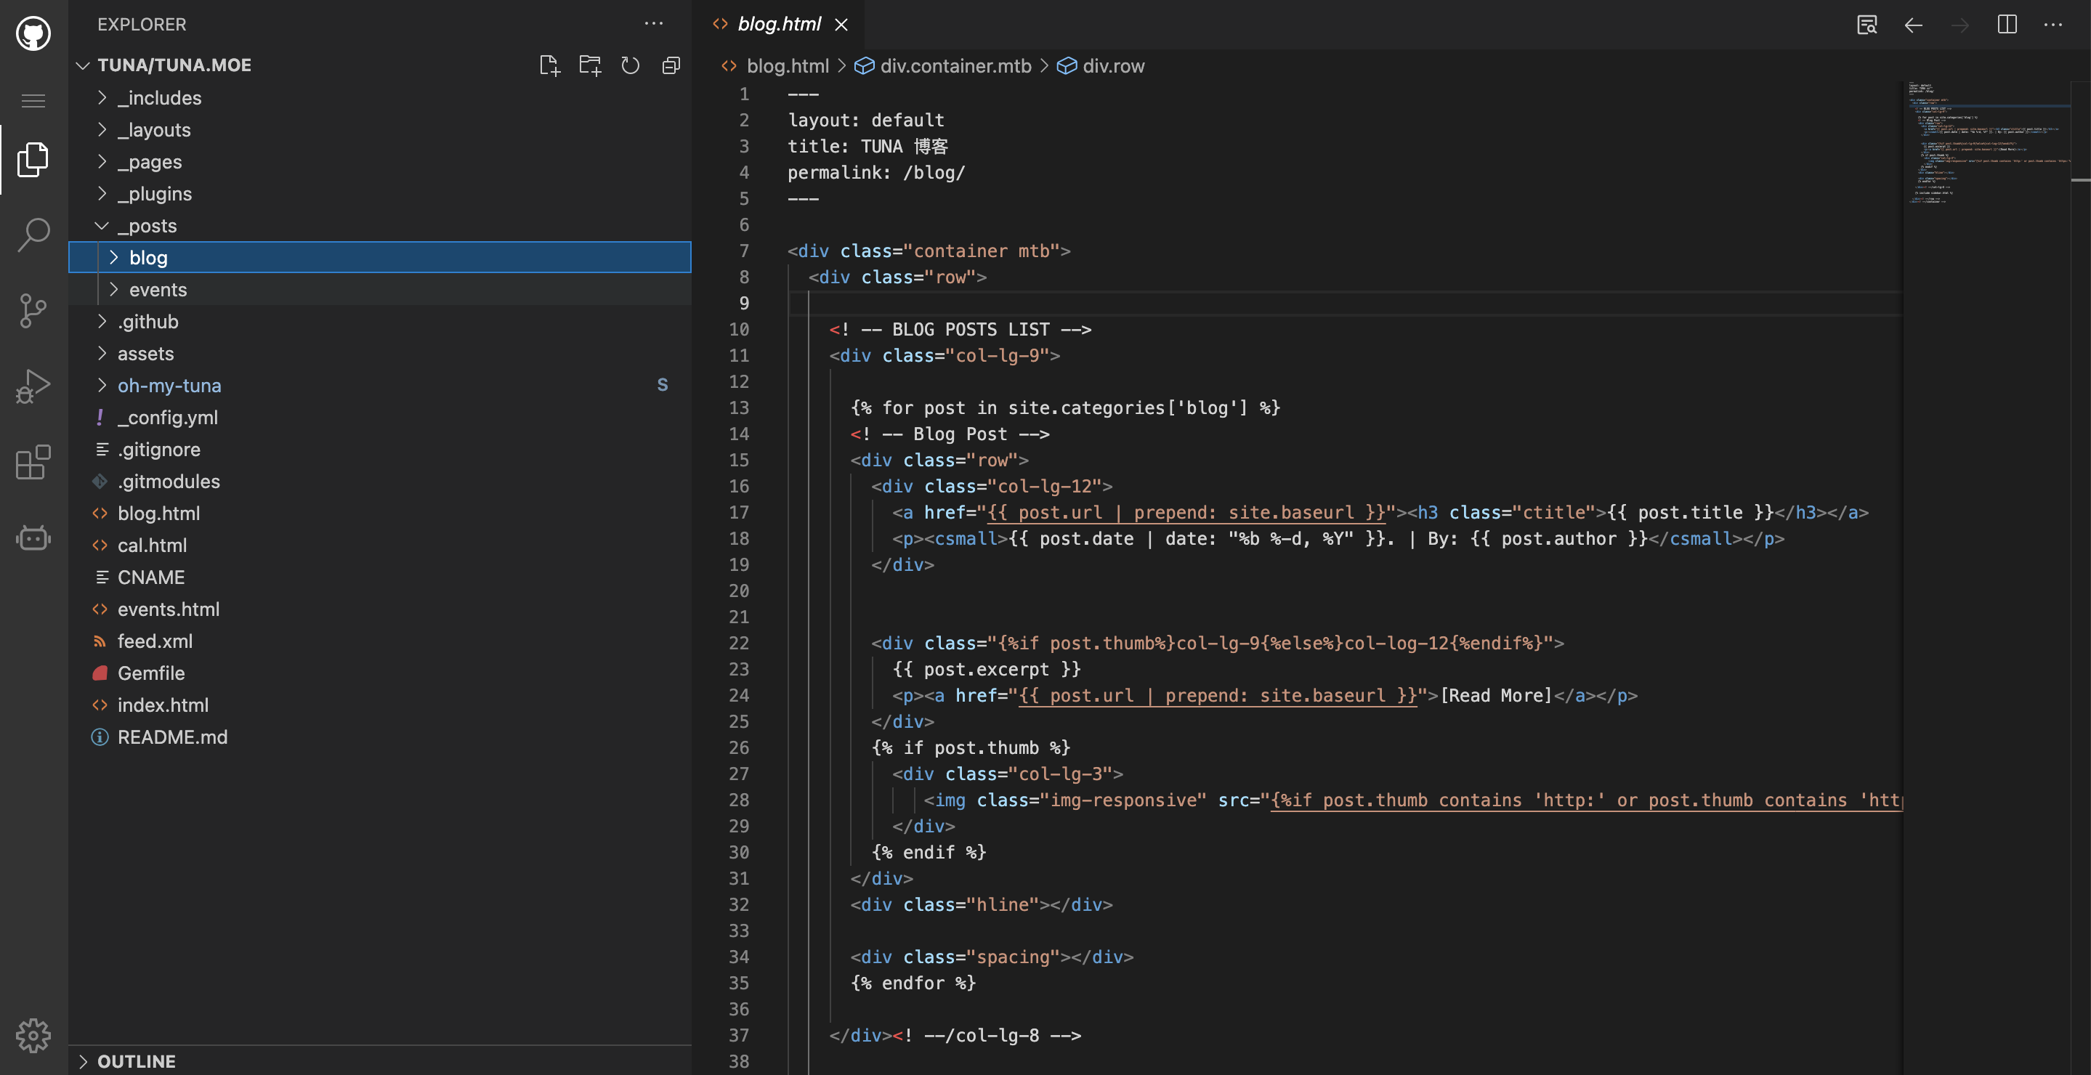
Task: Expand the _includes folder
Action: [380, 97]
